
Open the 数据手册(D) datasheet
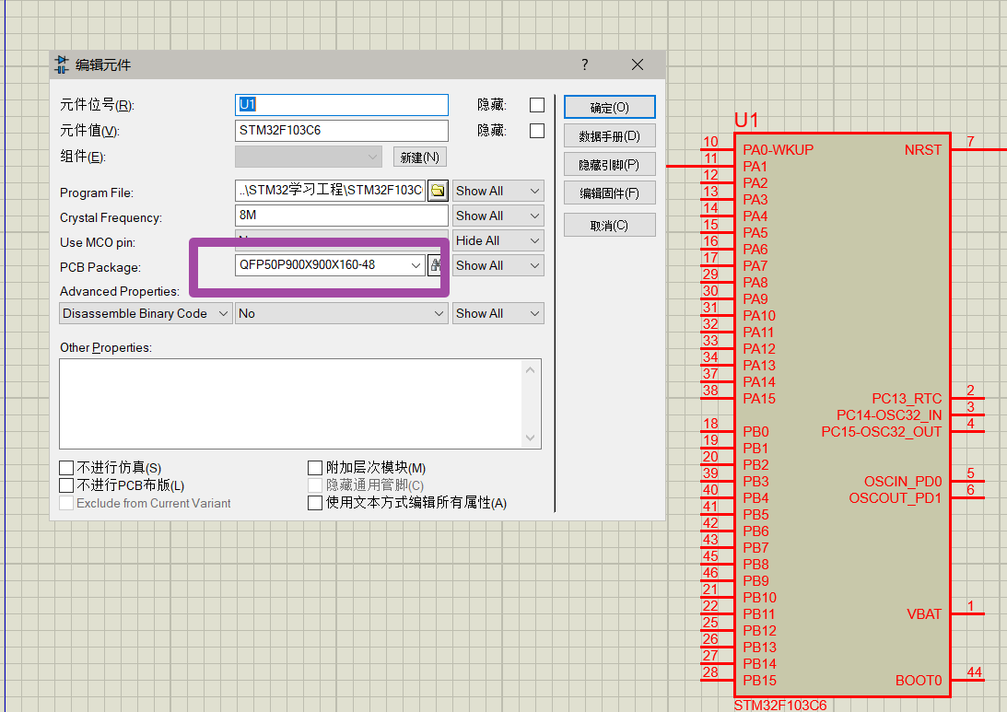(x=609, y=134)
